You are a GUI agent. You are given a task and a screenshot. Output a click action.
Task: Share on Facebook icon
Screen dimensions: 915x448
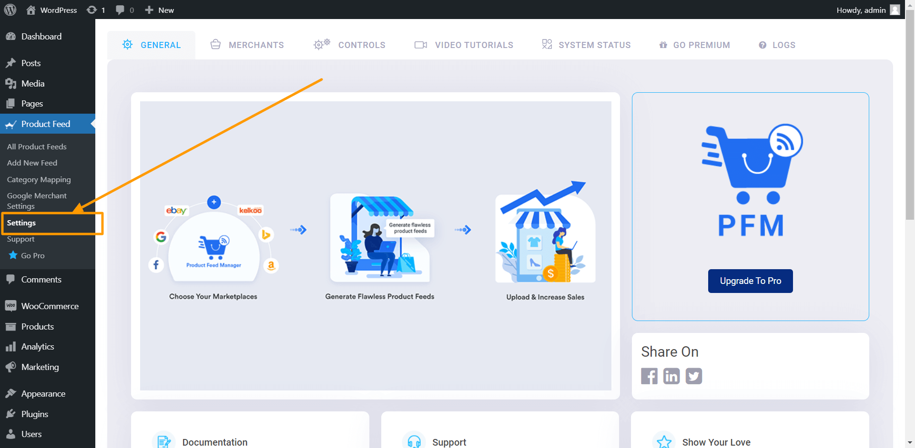[649, 376]
